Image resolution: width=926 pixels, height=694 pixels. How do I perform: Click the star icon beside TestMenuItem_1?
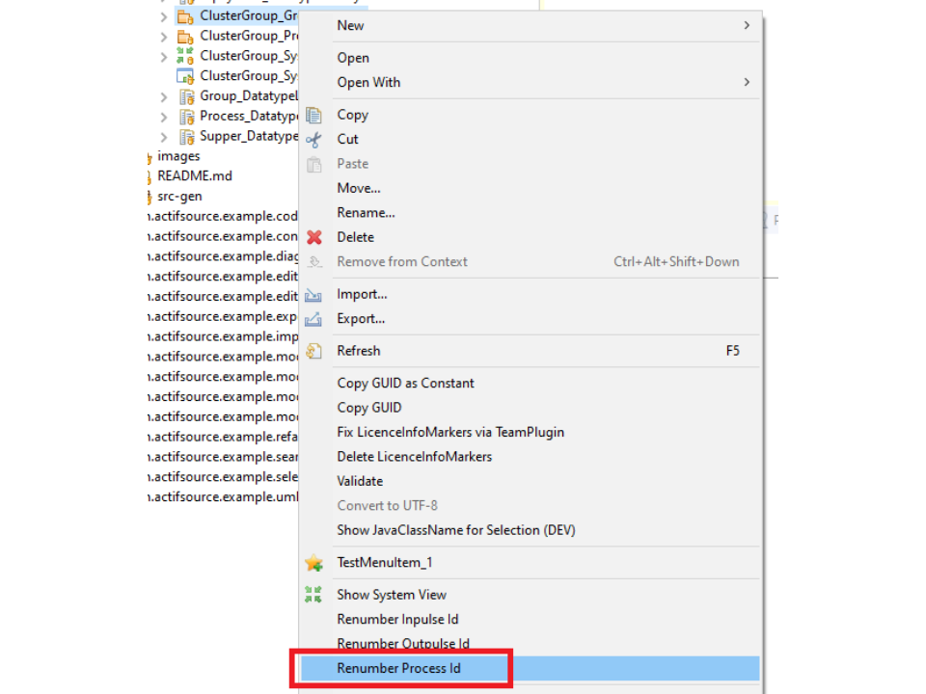point(313,563)
